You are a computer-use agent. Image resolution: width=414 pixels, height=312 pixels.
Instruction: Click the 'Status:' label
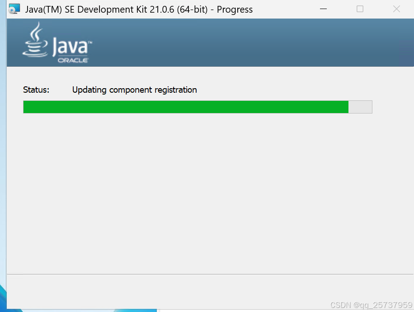36,90
